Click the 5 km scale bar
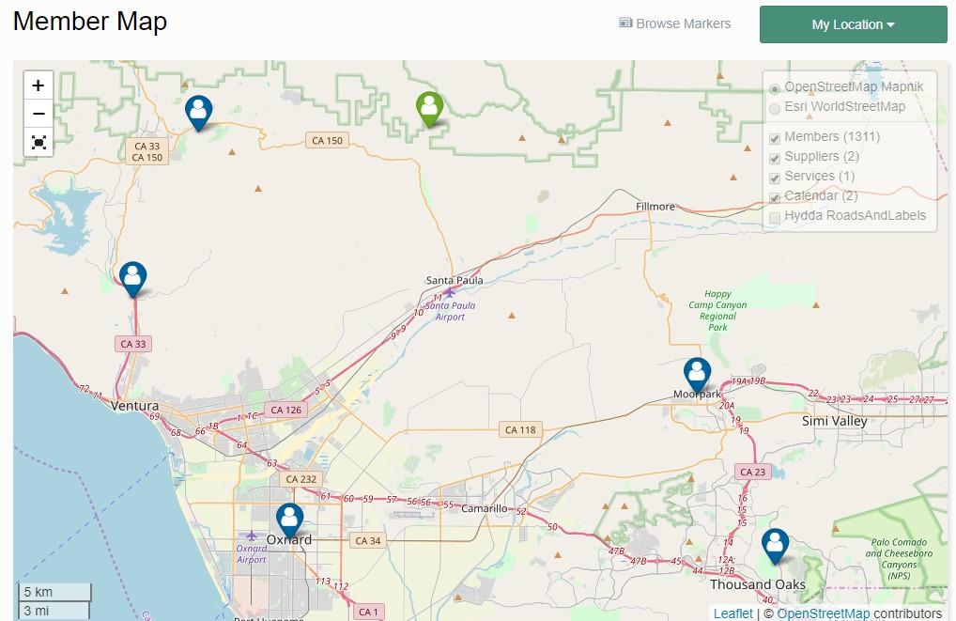Viewport: 956px width, 621px height. (x=54, y=592)
